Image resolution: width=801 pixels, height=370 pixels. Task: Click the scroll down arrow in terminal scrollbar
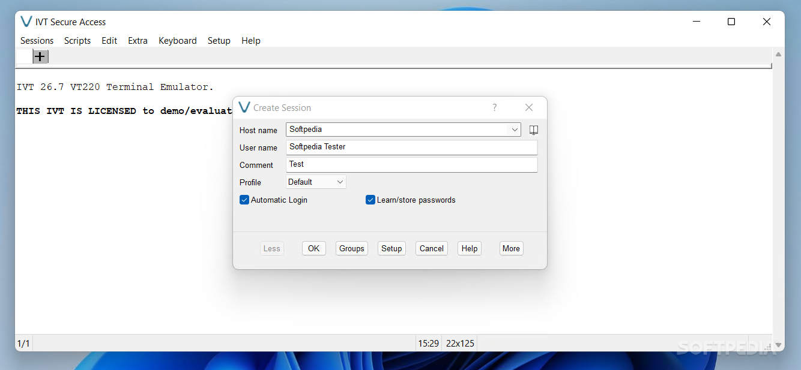point(779,345)
